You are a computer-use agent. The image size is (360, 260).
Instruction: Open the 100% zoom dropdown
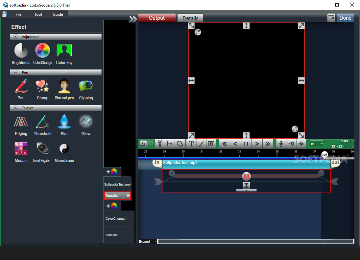click(x=347, y=141)
